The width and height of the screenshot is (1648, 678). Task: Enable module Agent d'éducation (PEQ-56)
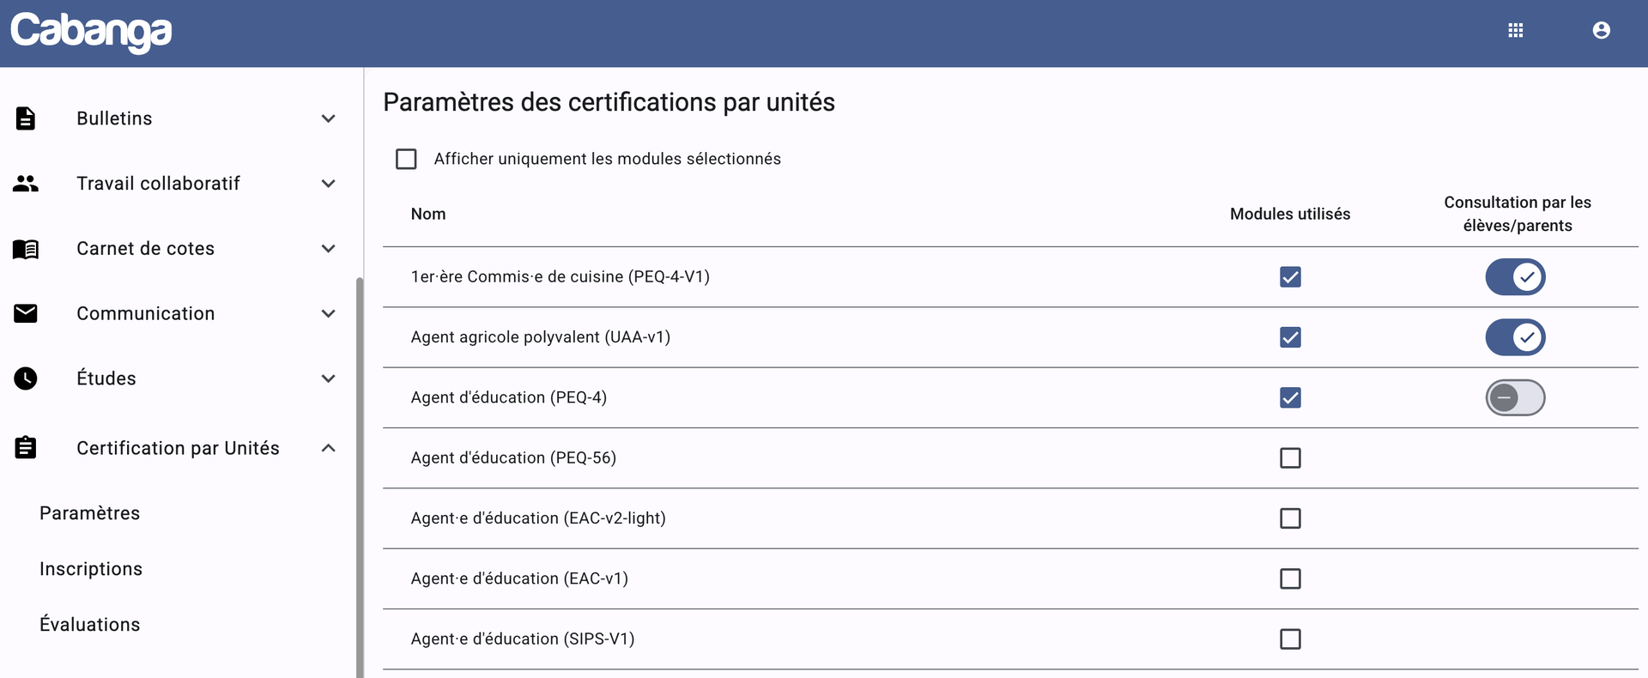pos(1290,458)
